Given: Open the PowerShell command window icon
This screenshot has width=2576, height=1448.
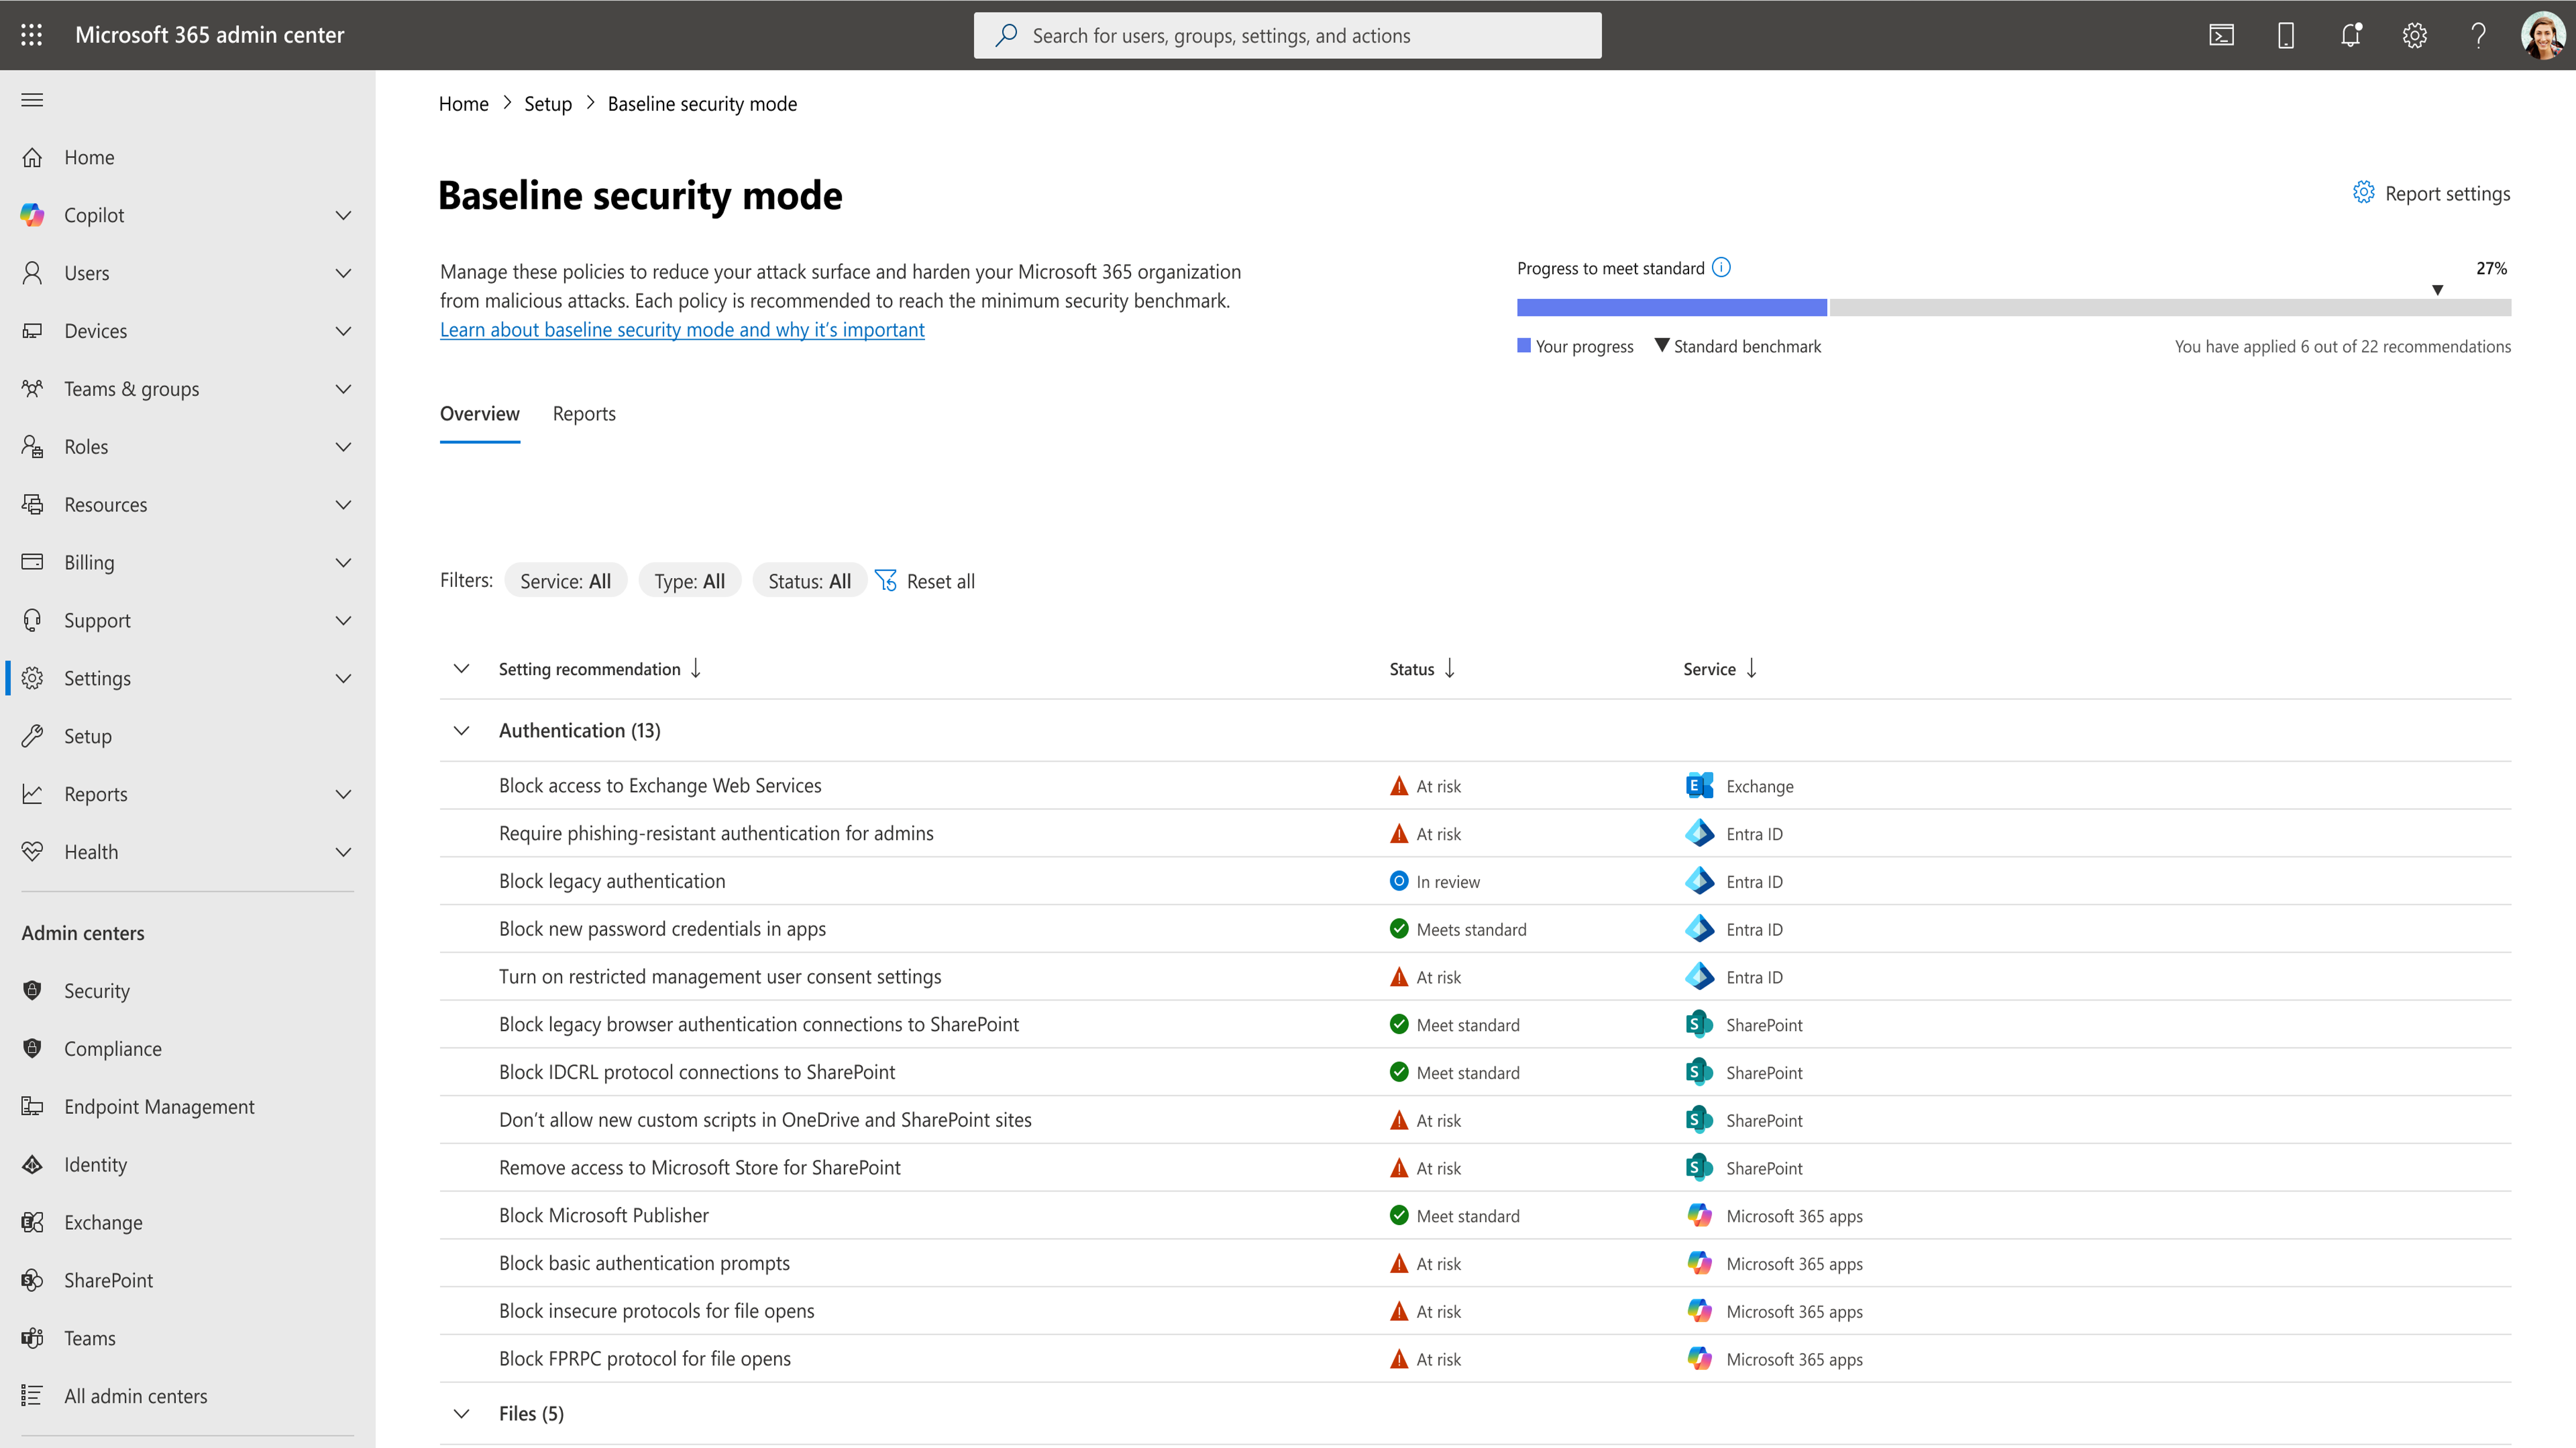Looking at the screenshot, I should 2221,34.
